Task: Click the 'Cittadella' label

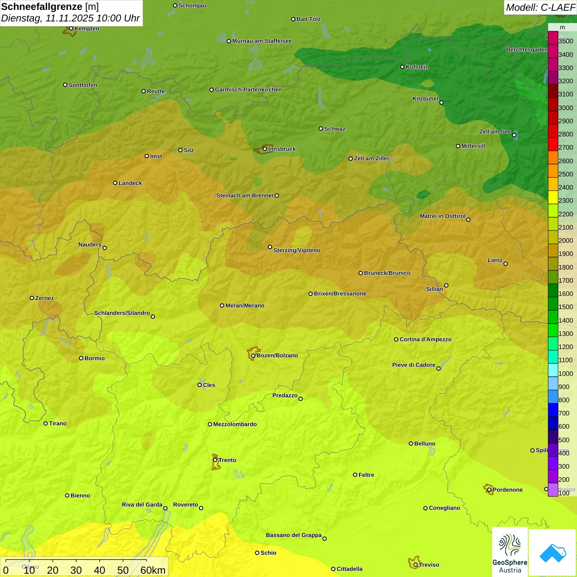Action: pyautogui.click(x=349, y=569)
